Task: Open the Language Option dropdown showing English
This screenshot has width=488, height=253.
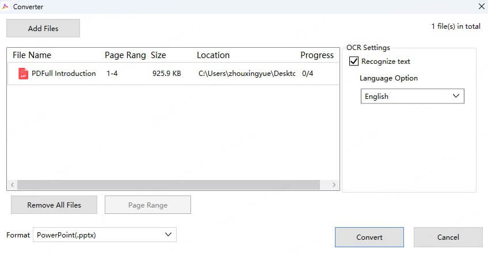Action: (412, 97)
